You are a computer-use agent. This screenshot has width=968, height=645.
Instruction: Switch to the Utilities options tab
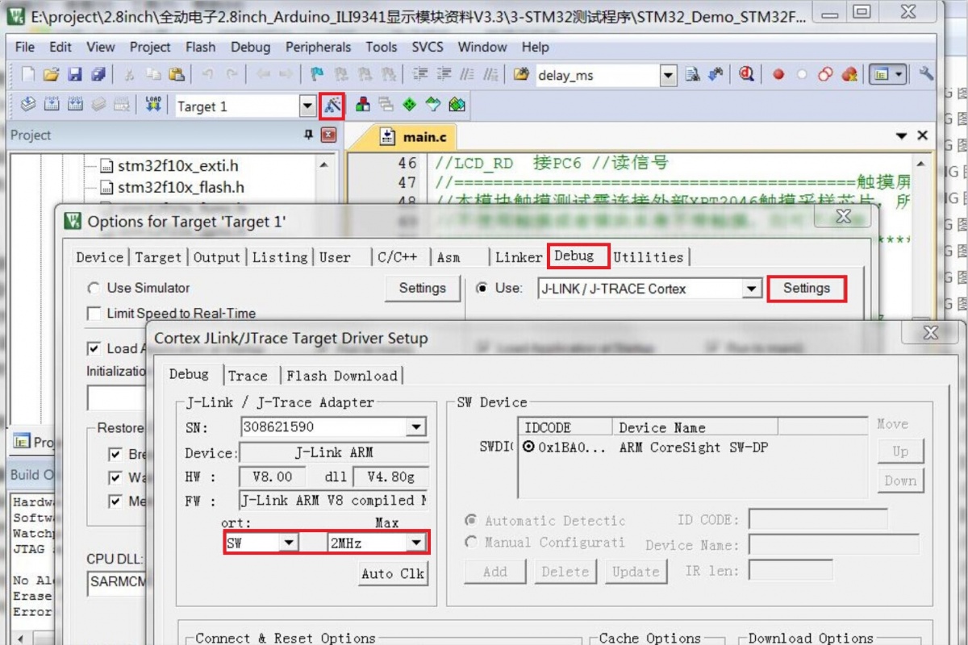648,257
